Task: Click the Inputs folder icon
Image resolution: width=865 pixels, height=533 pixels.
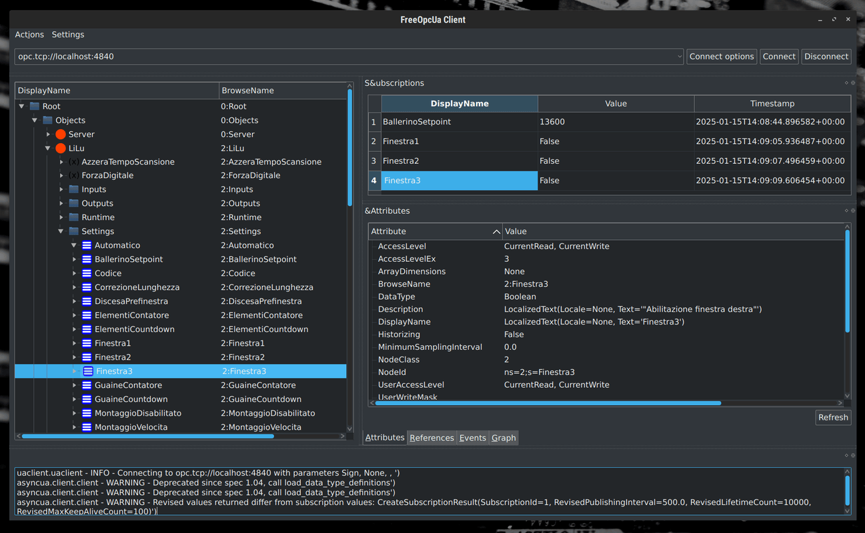Action: (73, 190)
